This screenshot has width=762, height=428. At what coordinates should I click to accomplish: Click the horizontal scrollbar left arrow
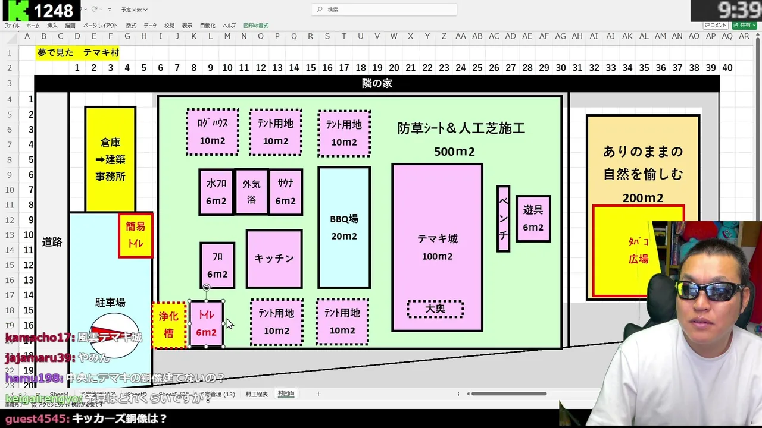(x=468, y=394)
